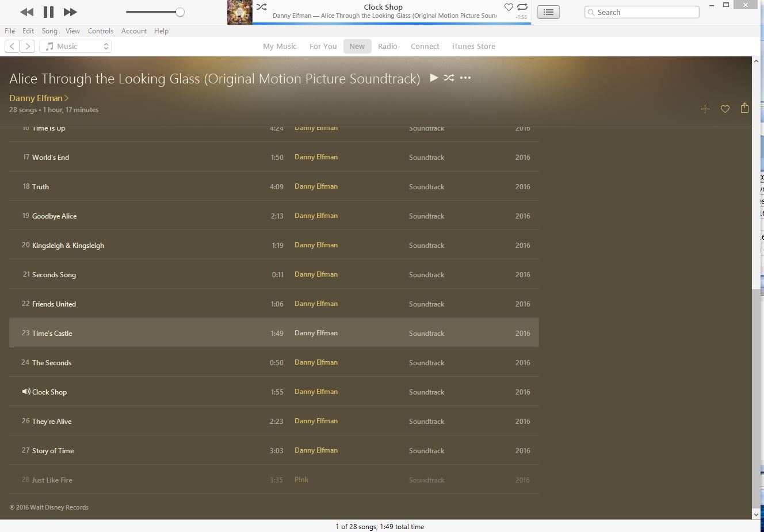Open the iTunes Store tab

(x=473, y=47)
